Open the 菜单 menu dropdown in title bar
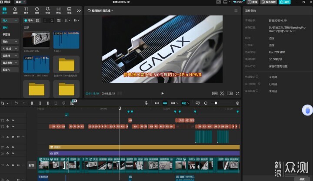Viewport: 313px width, 181px height. click(x=20, y=2)
